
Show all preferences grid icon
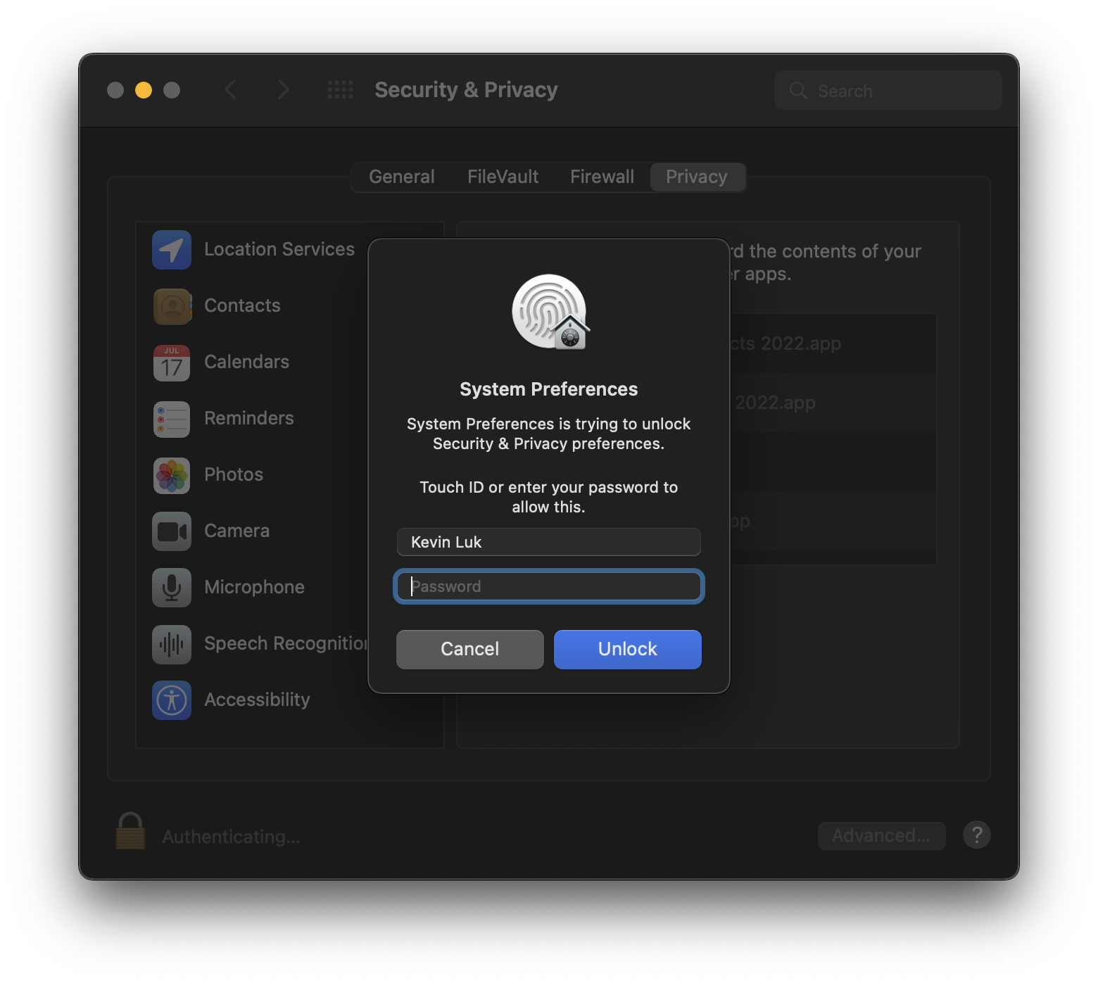[341, 90]
